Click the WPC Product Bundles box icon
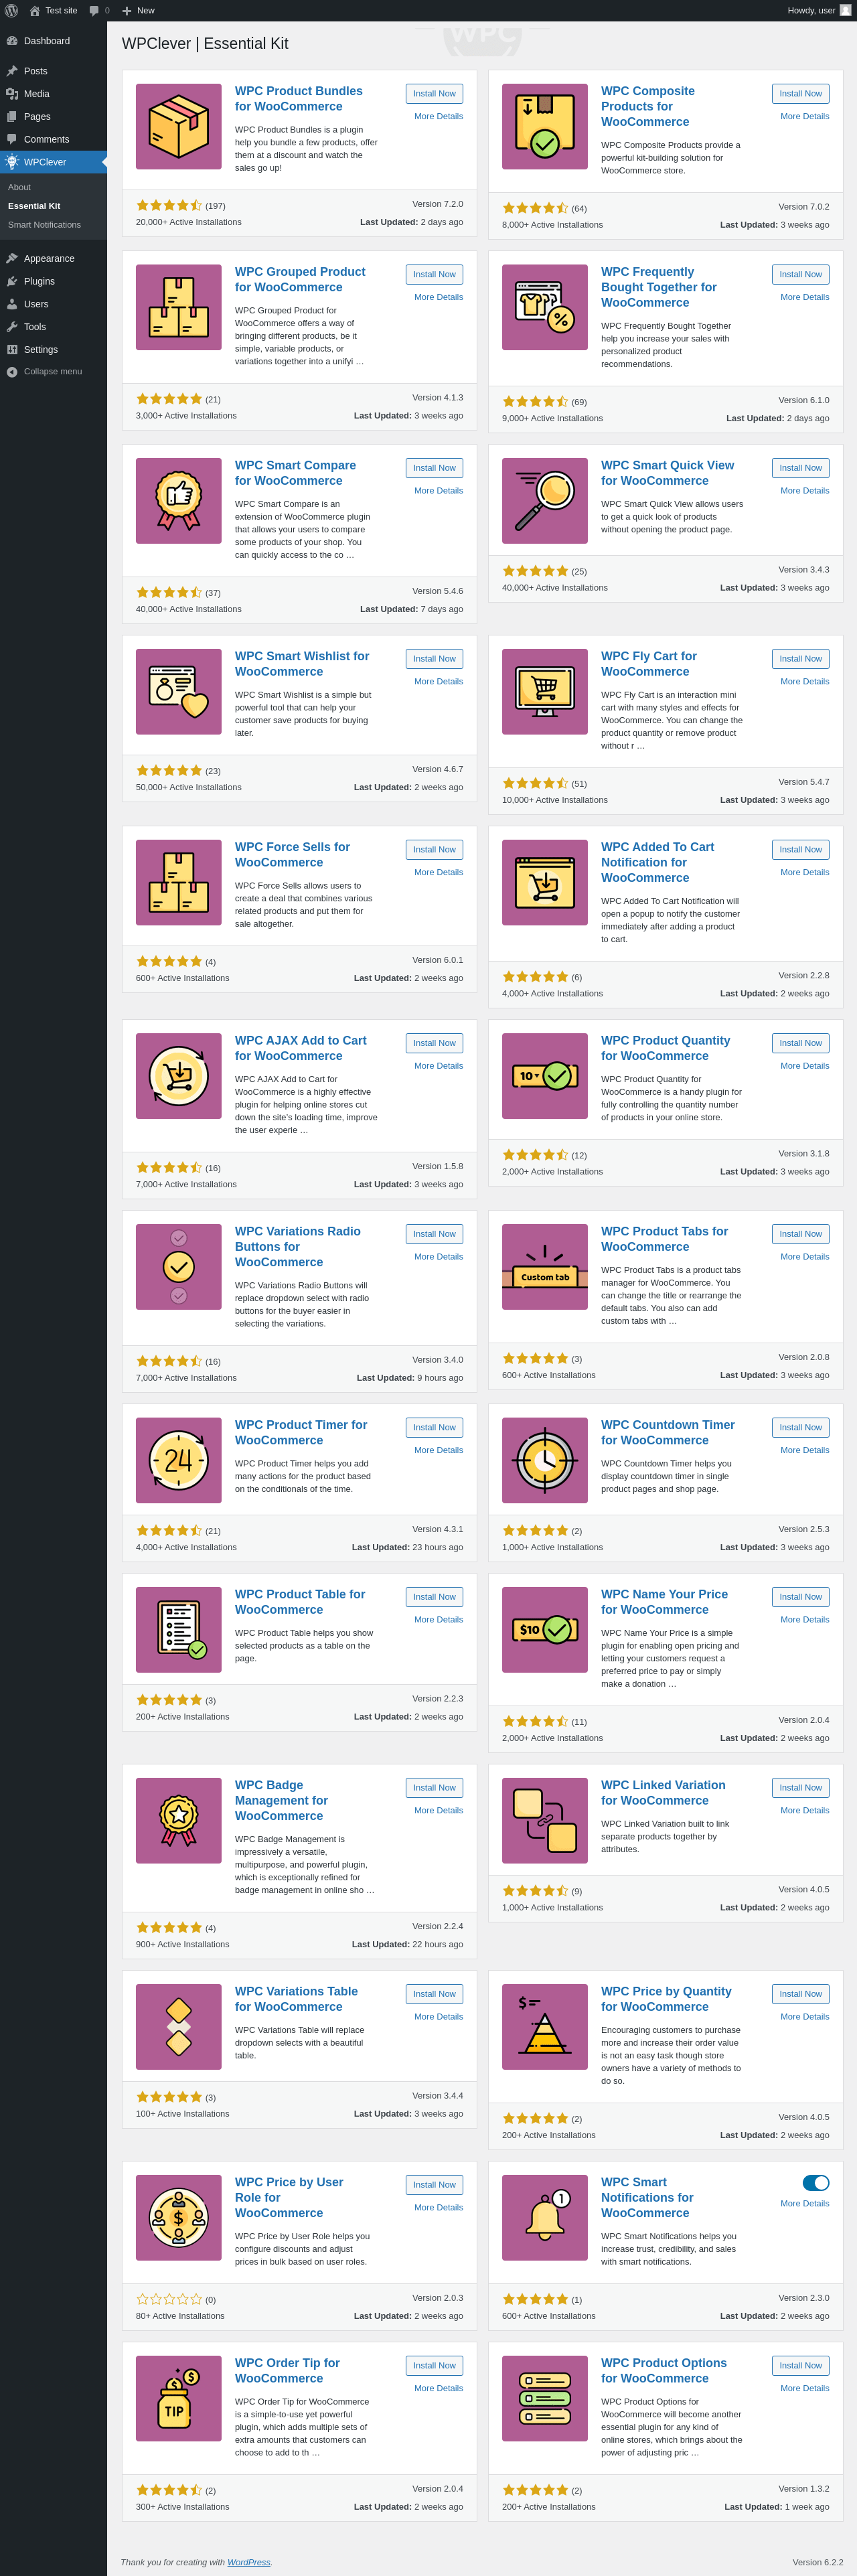 coord(178,127)
